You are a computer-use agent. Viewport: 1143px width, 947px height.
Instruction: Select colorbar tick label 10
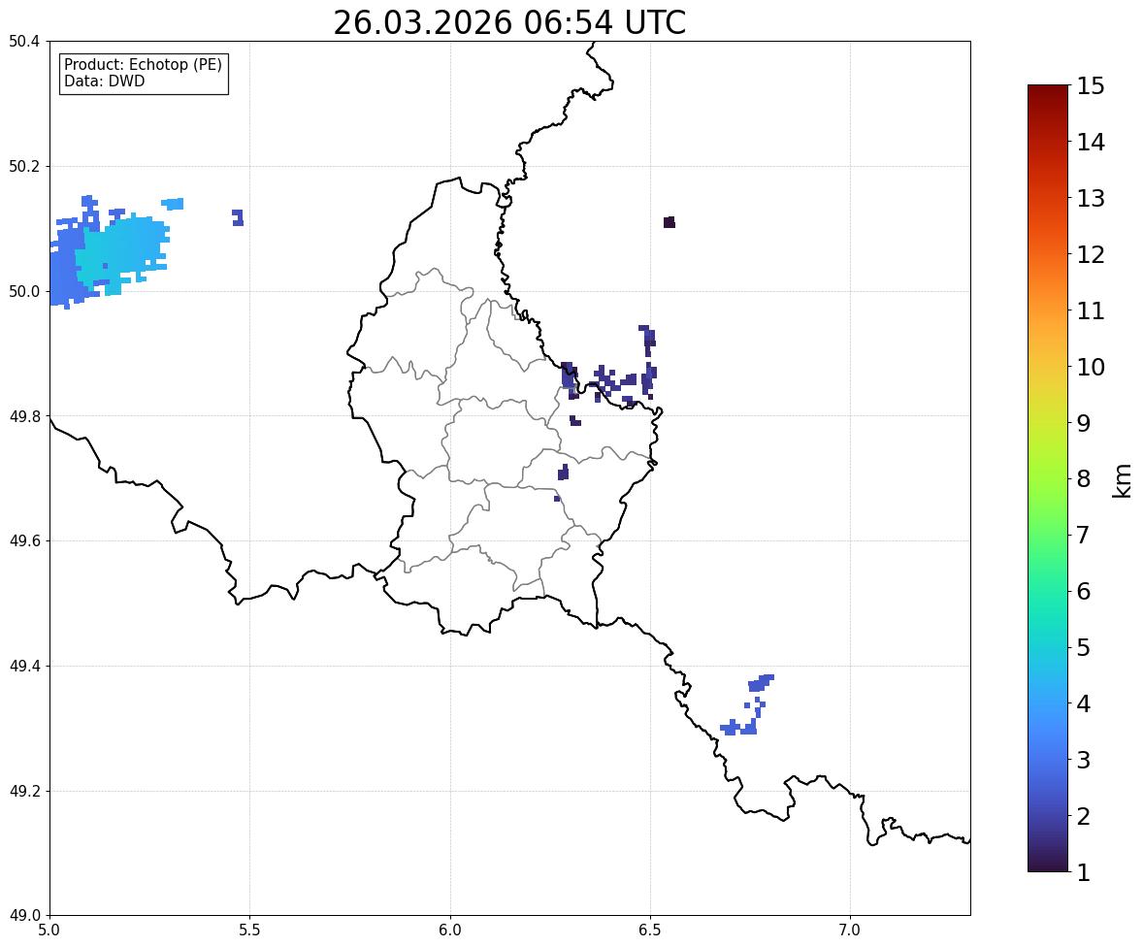pos(1091,367)
